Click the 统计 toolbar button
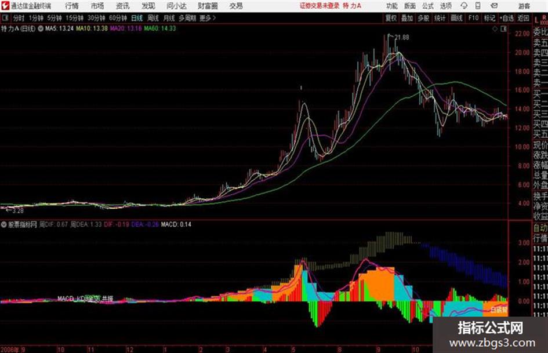The height and width of the screenshot is (353, 548). pos(440,18)
